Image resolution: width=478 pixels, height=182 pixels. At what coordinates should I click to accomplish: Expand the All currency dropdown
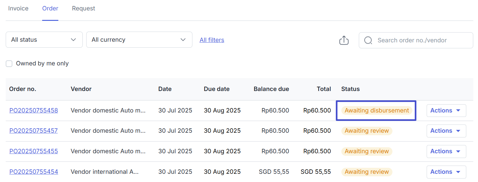coord(139,40)
